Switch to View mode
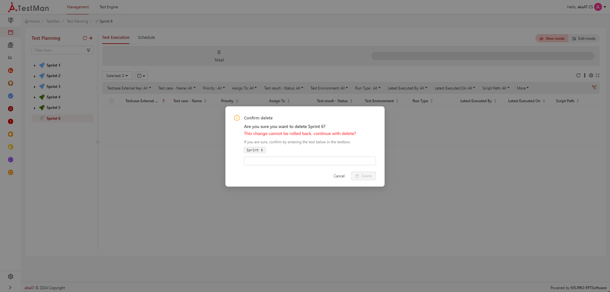 552,39
